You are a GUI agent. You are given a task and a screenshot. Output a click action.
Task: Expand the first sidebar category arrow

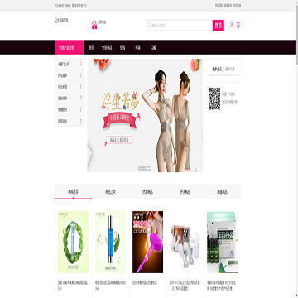81,64
